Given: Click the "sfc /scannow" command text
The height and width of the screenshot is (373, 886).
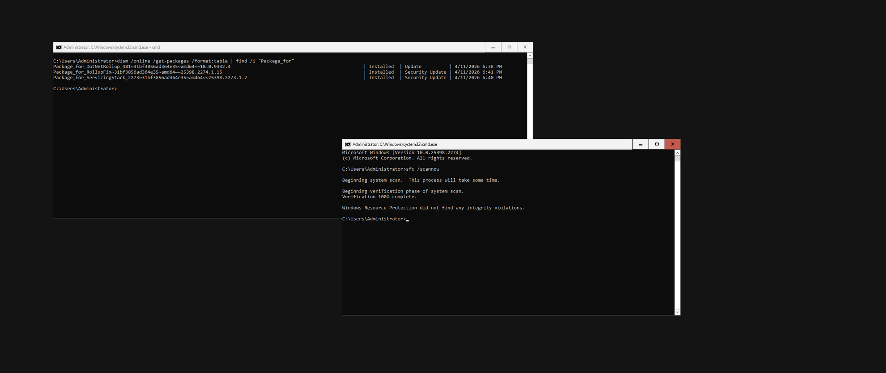Looking at the screenshot, I should (422, 169).
